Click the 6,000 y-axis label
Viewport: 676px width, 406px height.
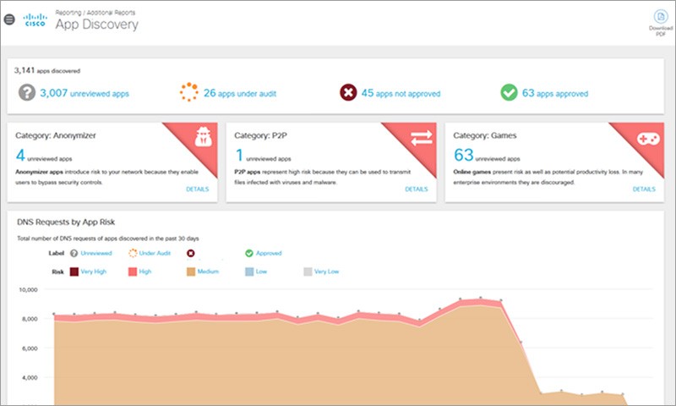30,348
